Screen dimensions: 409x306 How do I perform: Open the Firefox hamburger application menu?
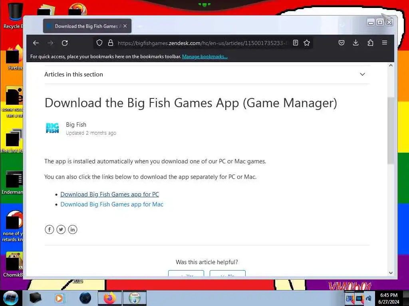(x=385, y=43)
